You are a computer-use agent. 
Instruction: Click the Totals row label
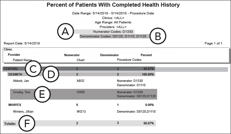pyautogui.click(x=9, y=124)
